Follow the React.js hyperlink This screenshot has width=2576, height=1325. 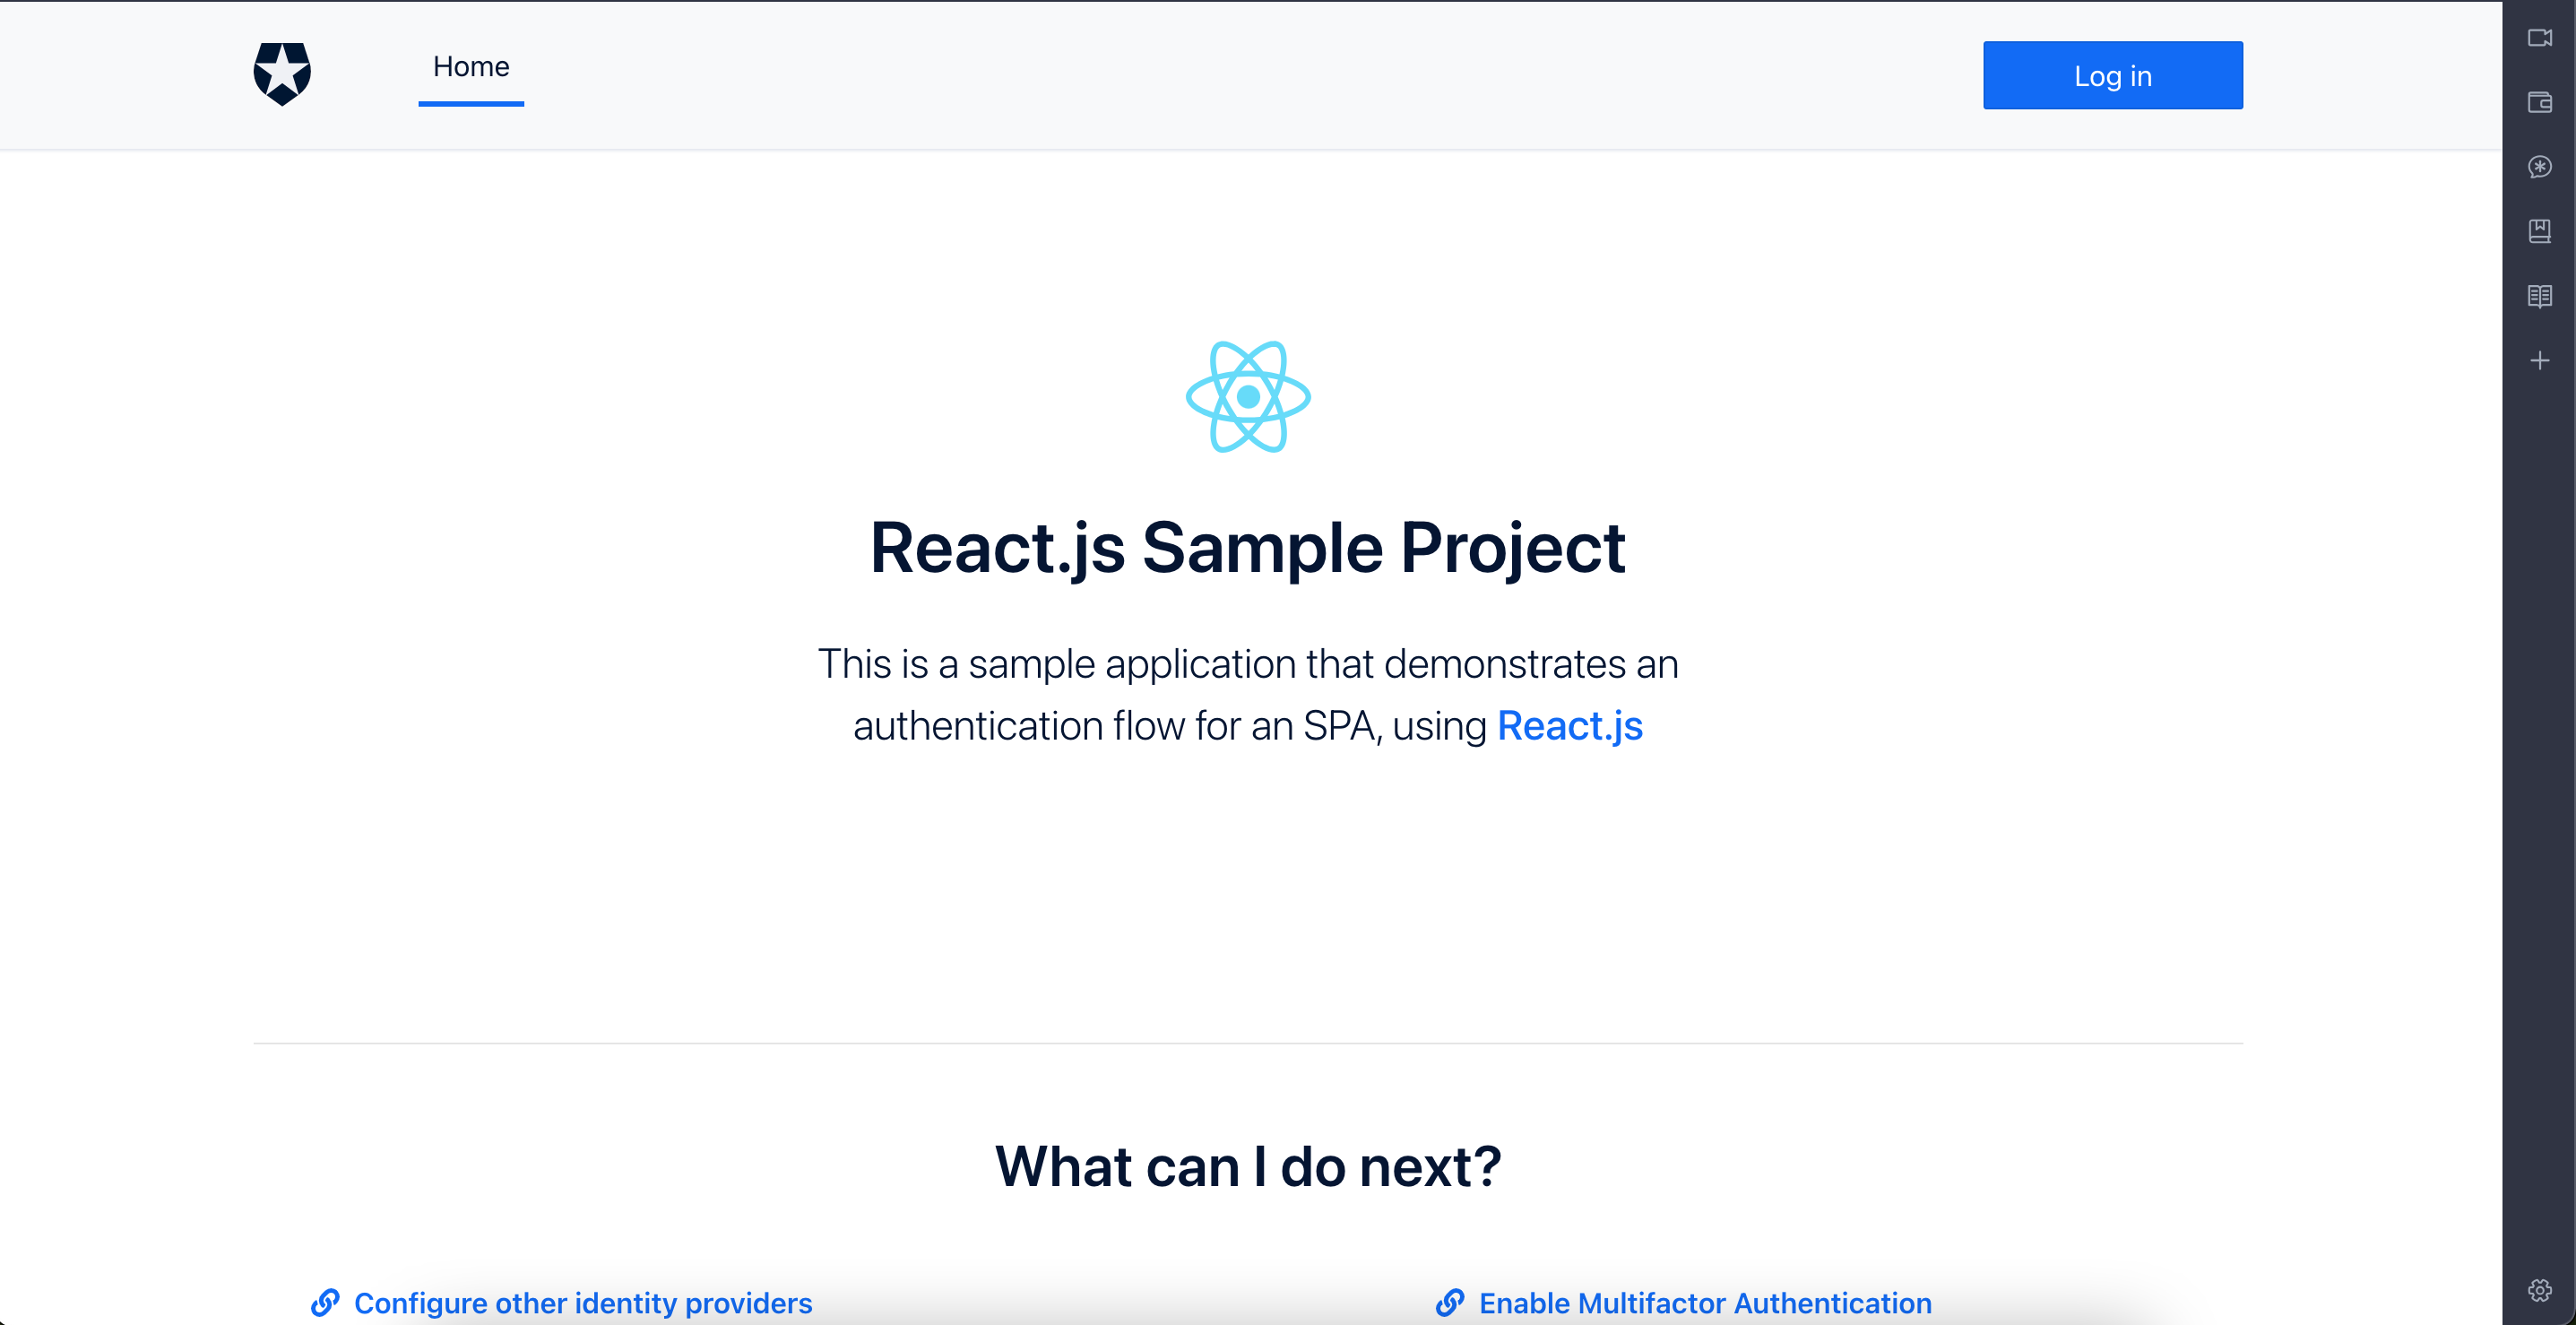[x=1570, y=726]
